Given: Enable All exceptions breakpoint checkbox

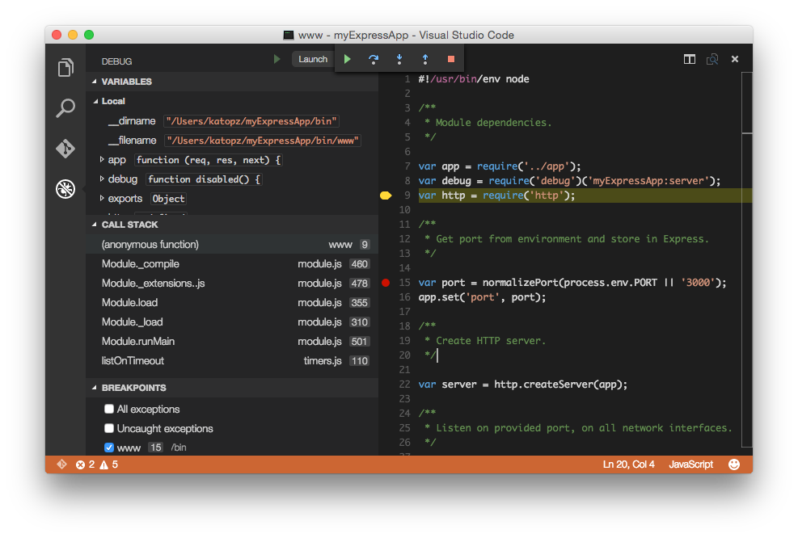Looking at the screenshot, I should (109, 409).
